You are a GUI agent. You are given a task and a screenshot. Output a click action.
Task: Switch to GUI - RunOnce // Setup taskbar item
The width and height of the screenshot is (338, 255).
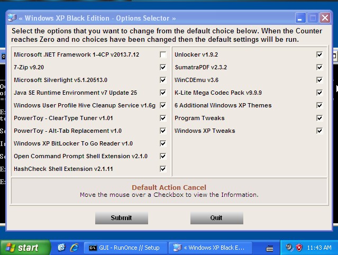tap(125, 248)
